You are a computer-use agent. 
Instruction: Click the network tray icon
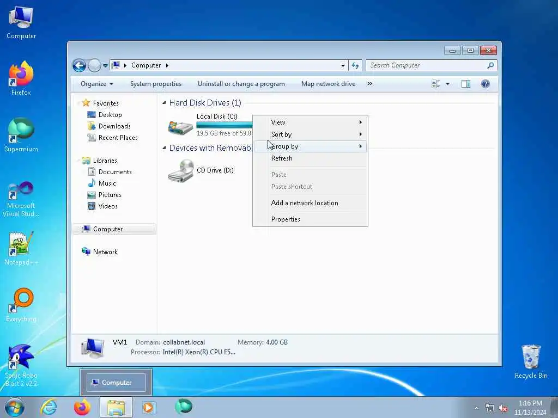point(490,408)
